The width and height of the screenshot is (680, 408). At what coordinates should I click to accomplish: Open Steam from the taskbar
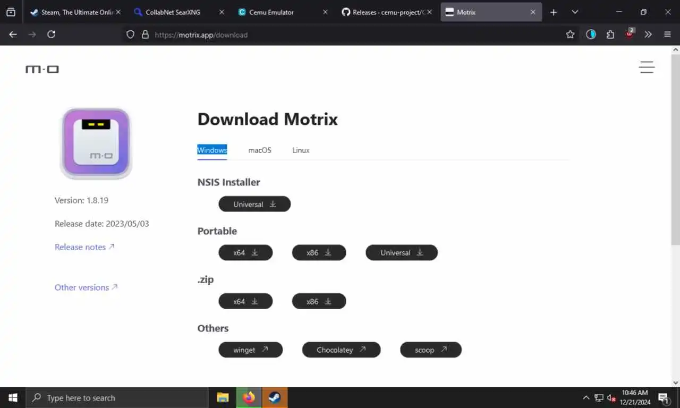(275, 398)
